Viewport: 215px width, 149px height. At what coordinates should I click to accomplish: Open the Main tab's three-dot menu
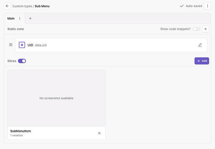pos(20,18)
